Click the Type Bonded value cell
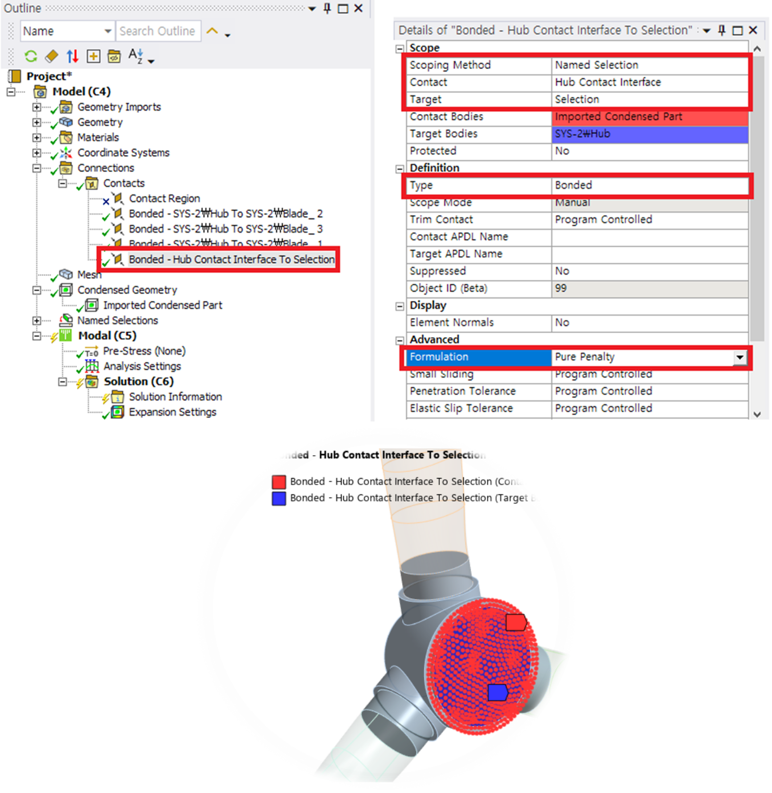Viewport: 772px width, 793px height. [x=649, y=185]
